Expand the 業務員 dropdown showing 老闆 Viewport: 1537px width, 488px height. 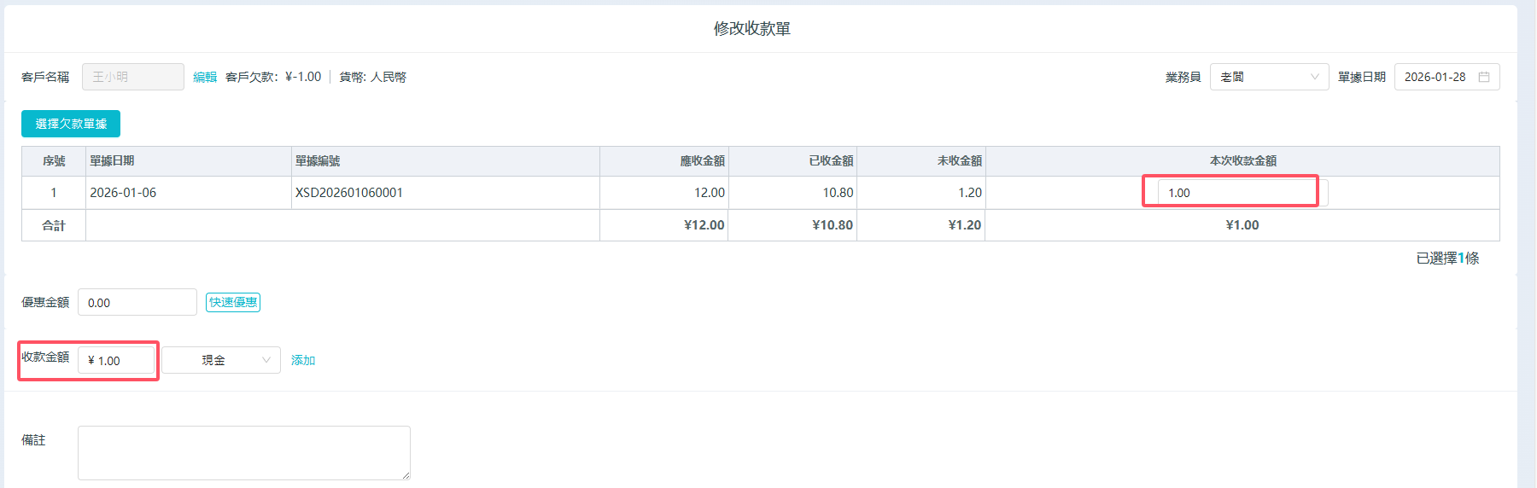1268,77
